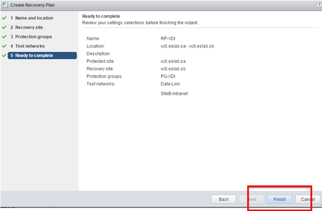
Task: Switch to step 4 Test networks
Action: click(x=30, y=46)
